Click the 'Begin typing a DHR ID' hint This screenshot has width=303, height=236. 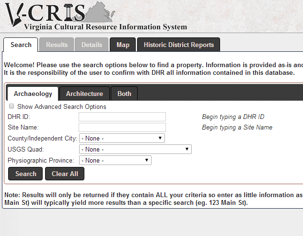[x=233, y=117]
